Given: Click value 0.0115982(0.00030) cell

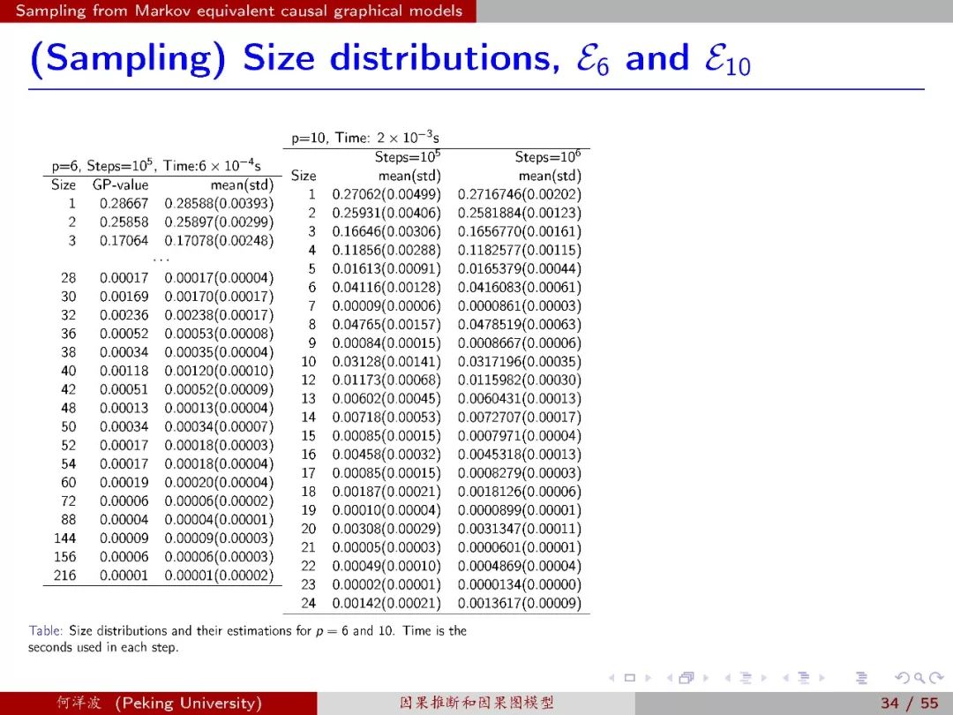Looking at the screenshot, I should pos(520,380).
